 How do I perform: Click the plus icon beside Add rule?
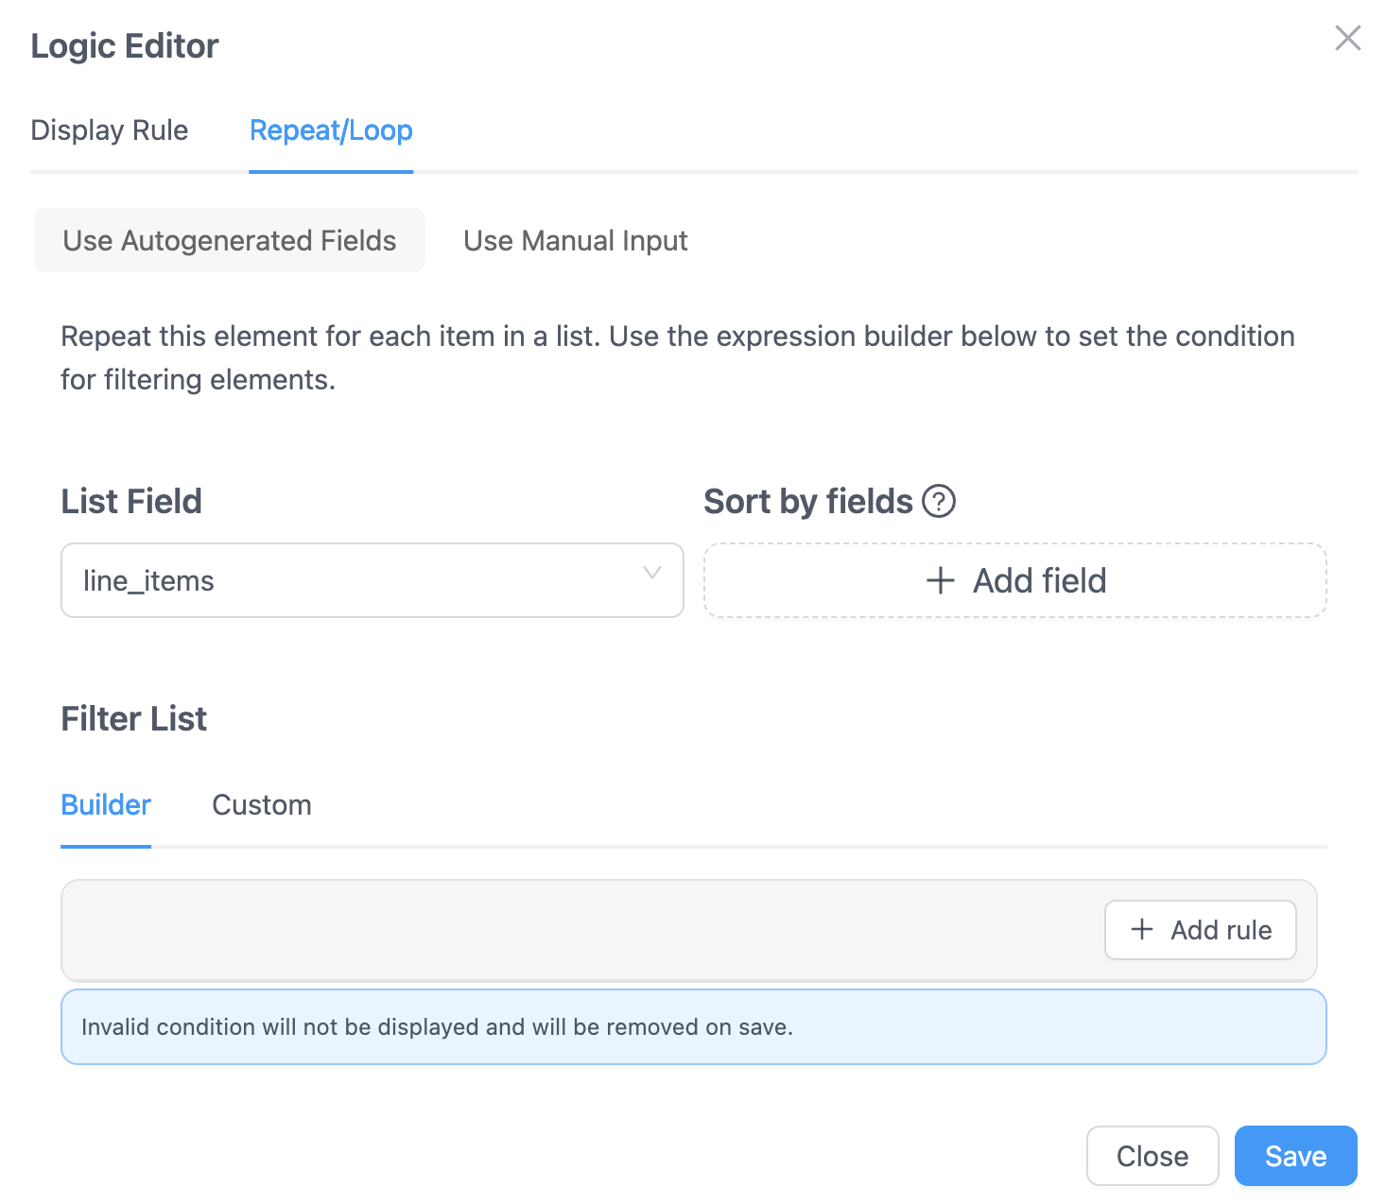coord(1142,930)
